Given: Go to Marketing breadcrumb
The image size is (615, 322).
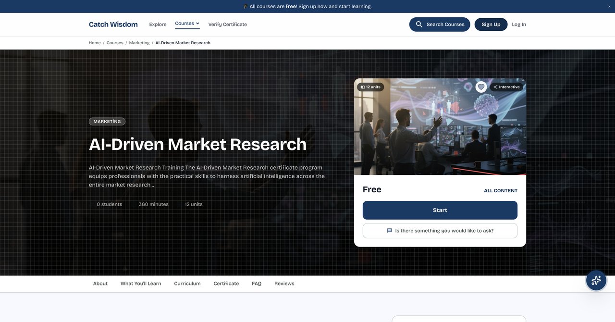Looking at the screenshot, I should coord(139,43).
